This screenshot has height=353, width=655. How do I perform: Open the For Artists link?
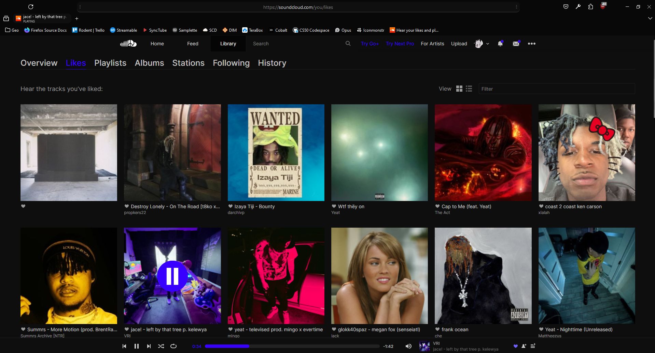(x=432, y=44)
